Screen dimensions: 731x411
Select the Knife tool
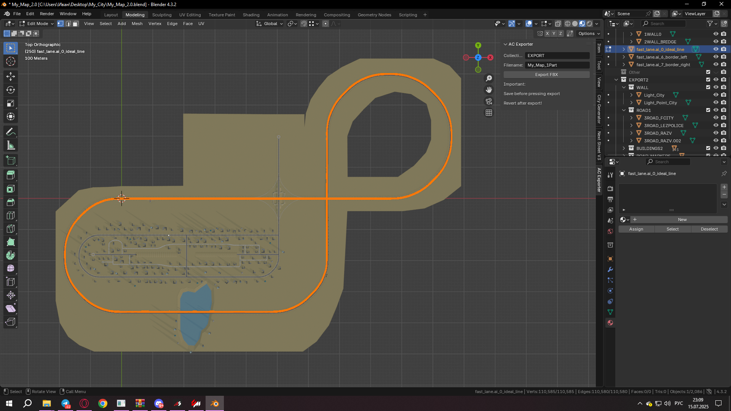click(x=11, y=229)
